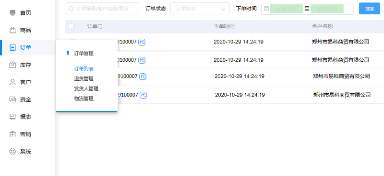Click the 结束日期 end date field
Image resolution: width=384 pixels, height=176 pixels.
pyautogui.click(x=327, y=9)
